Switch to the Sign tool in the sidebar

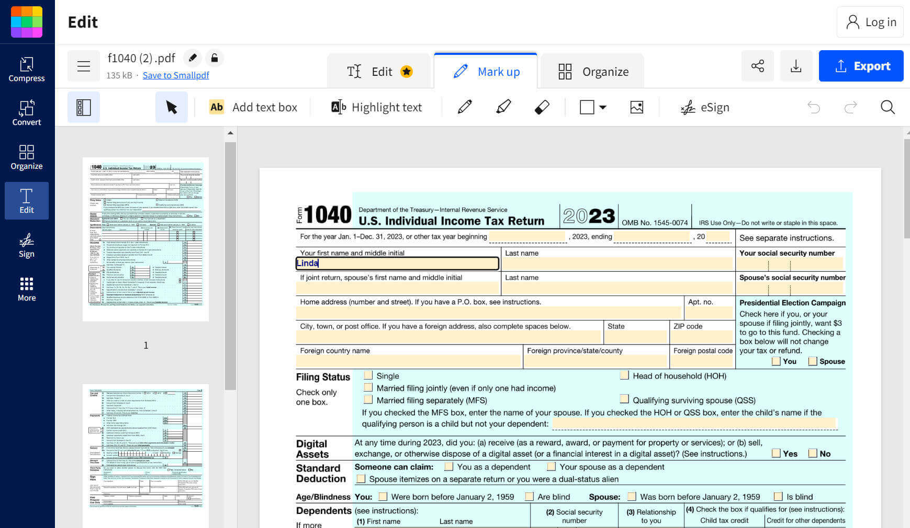(26, 245)
